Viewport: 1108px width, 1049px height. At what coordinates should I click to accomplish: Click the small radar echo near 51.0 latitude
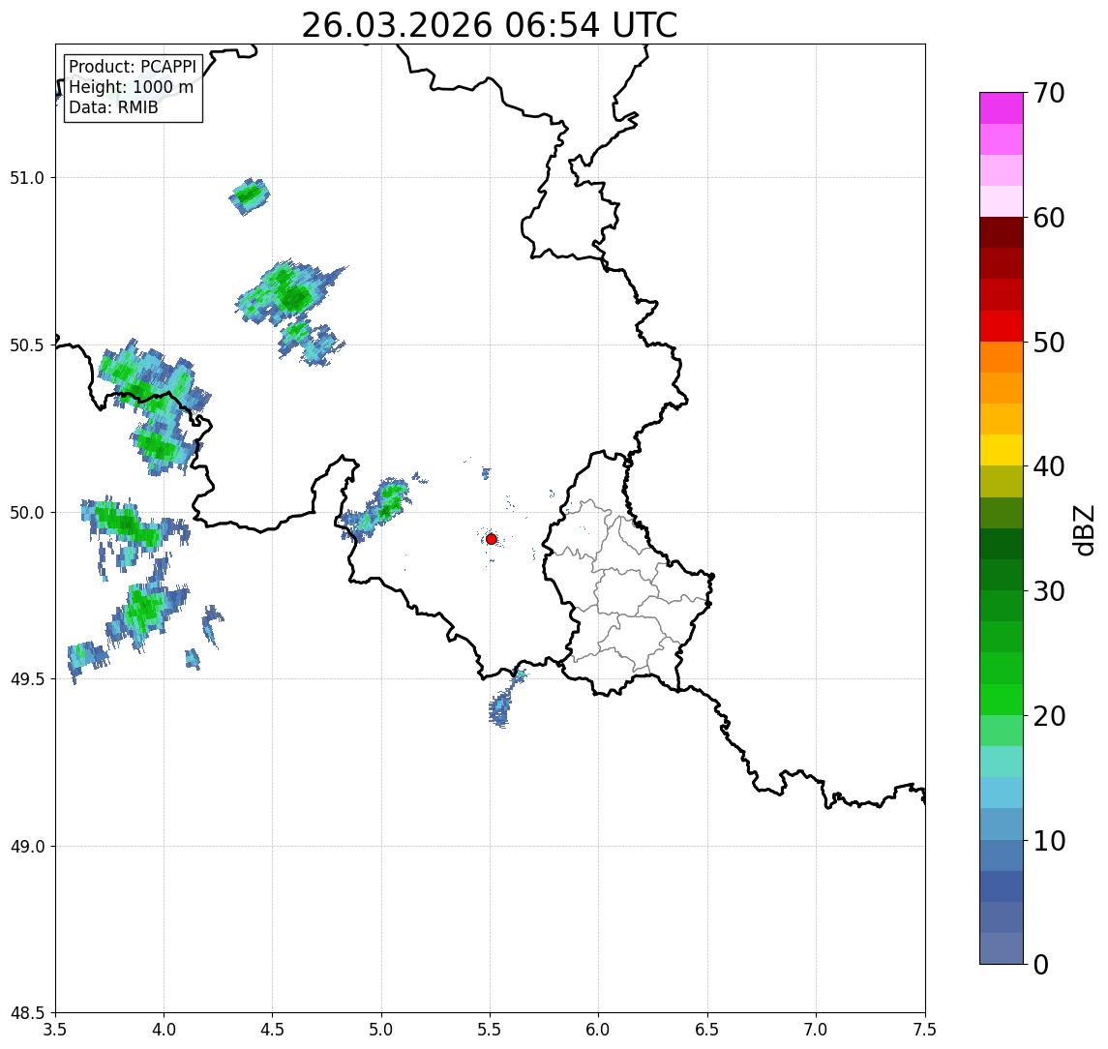(x=250, y=195)
